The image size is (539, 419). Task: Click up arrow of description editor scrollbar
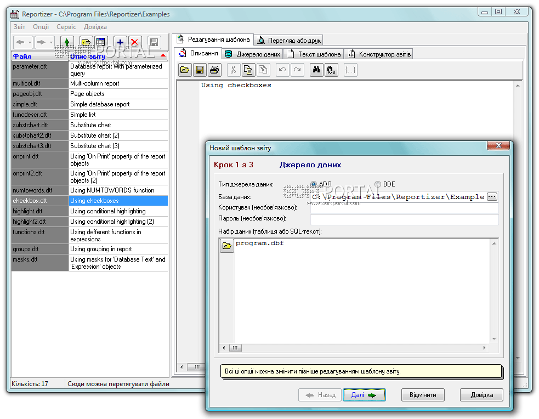tap(518, 86)
